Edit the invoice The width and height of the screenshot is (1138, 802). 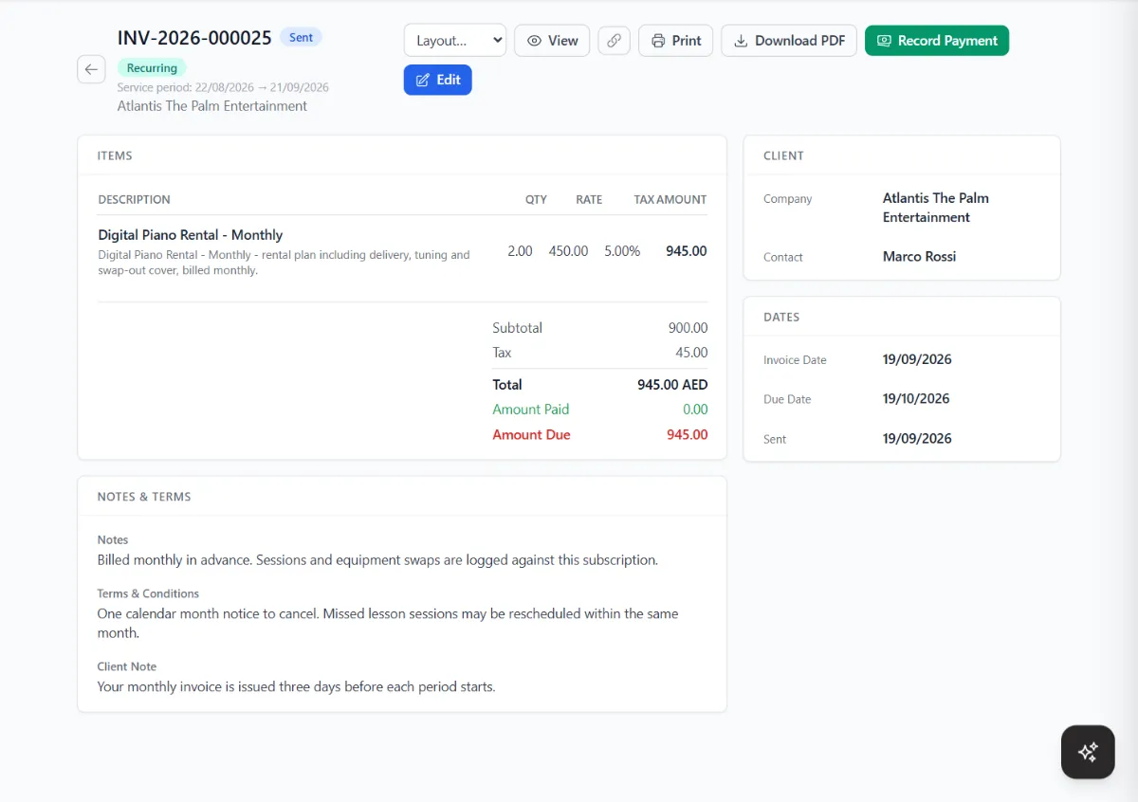(x=438, y=80)
